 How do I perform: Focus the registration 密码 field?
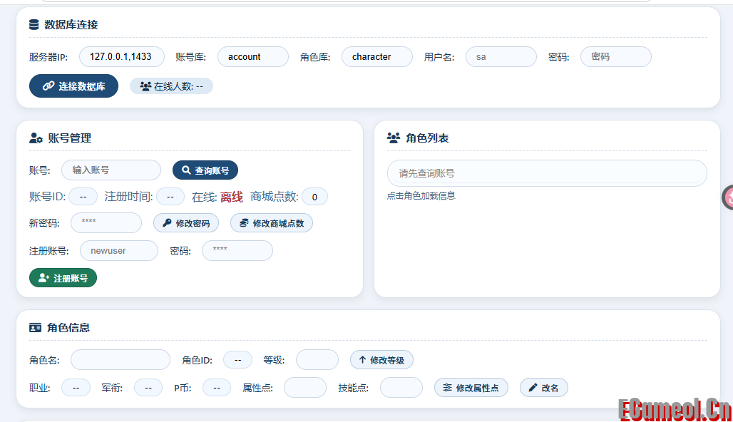(237, 250)
